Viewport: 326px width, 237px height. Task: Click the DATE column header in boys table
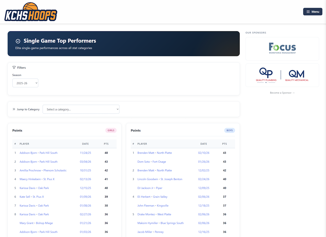coord(204,144)
